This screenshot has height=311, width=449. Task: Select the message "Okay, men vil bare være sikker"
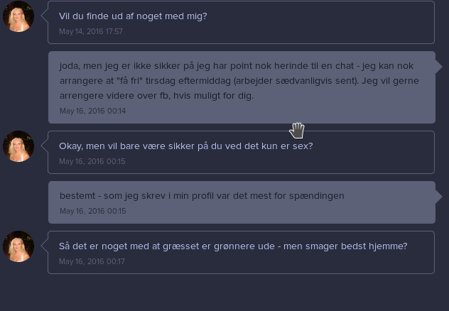(x=186, y=146)
